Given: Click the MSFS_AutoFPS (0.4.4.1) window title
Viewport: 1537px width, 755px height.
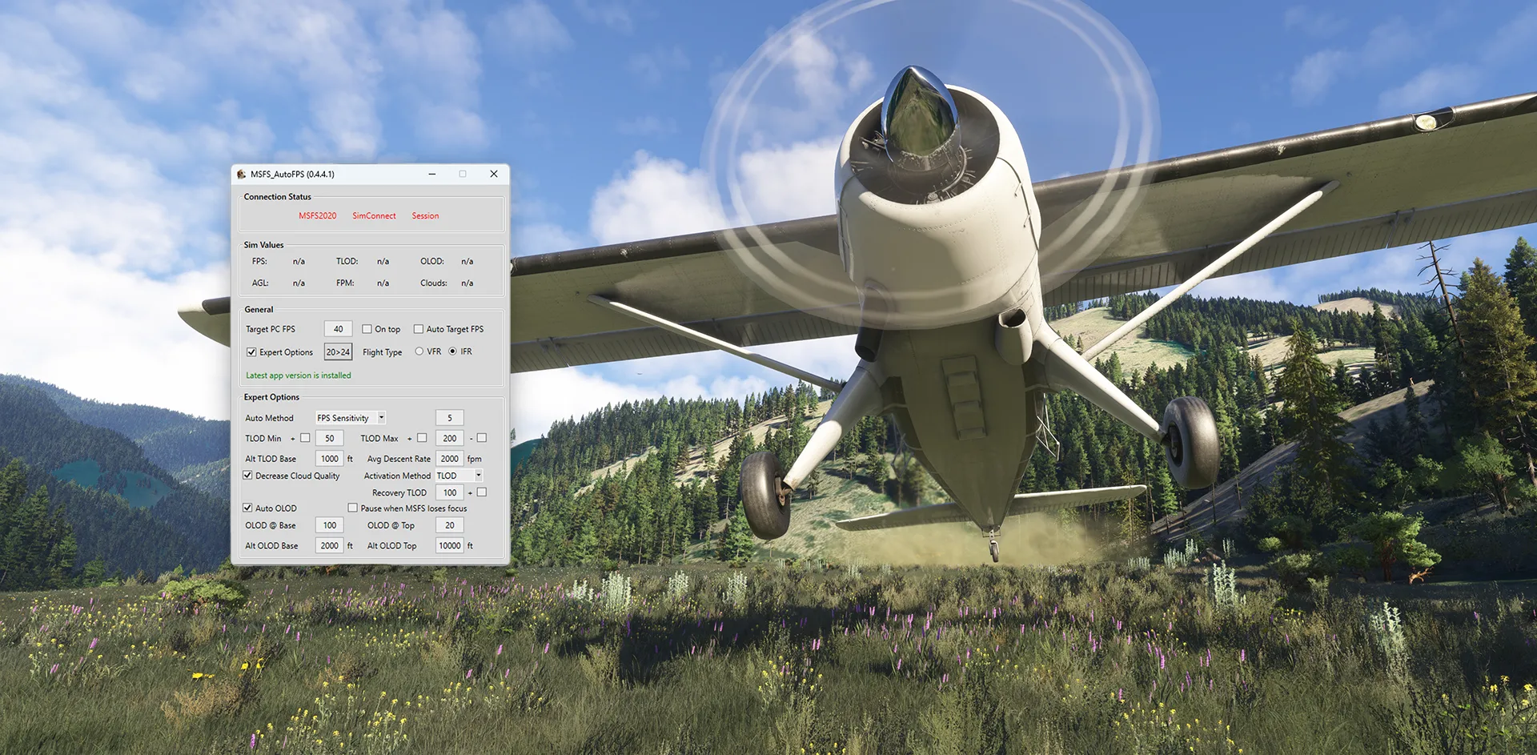Looking at the screenshot, I should [292, 174].
